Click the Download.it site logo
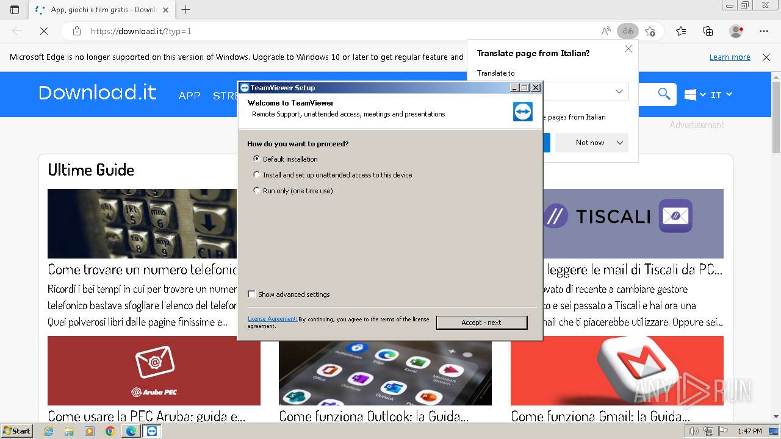Screen dimensions: 781x439 click(x=98, y=93)
